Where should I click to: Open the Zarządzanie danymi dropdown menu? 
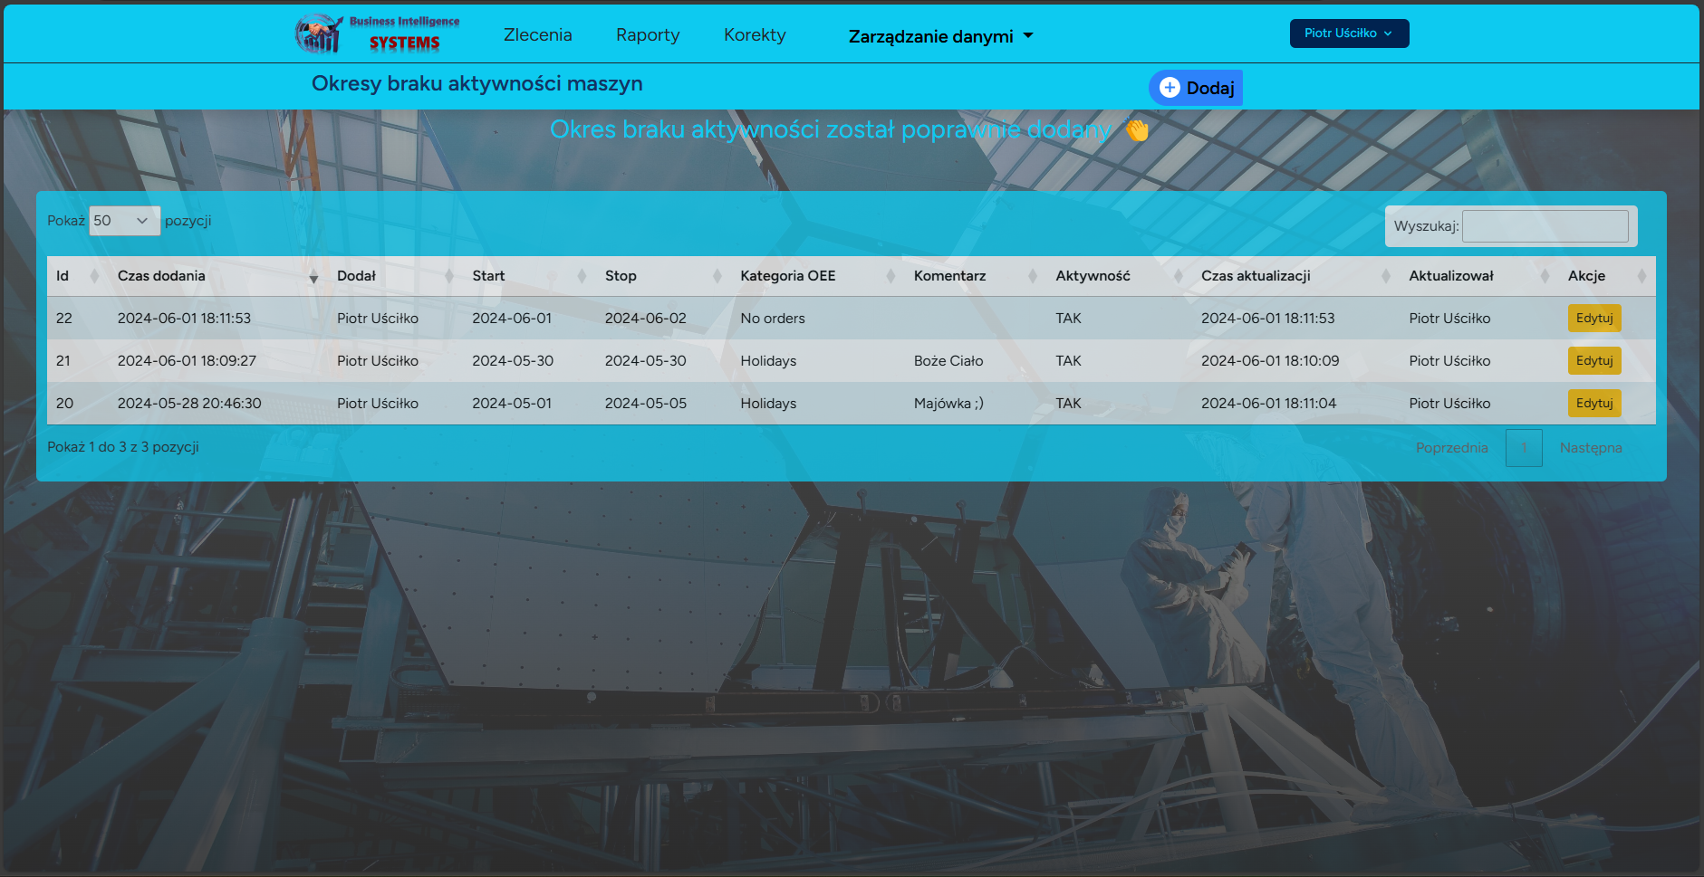pyautogui.click(x=940, y=36)
